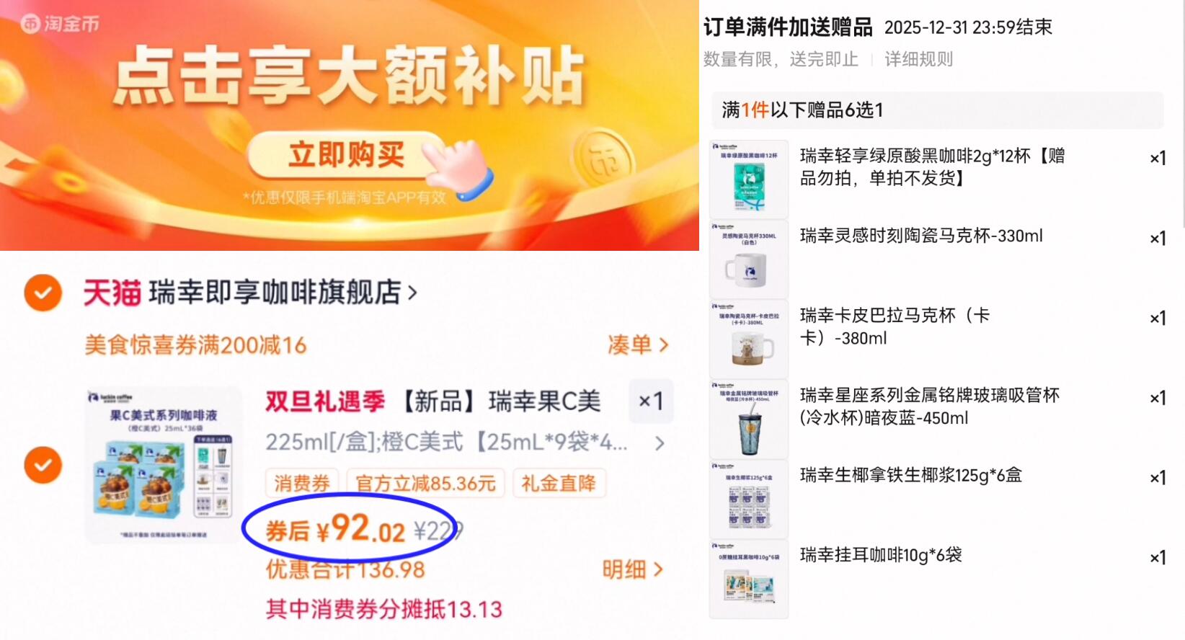Select the 星座系列玻璃吸管杯 gift image
1185x640 pixels.
pos(749,419)
